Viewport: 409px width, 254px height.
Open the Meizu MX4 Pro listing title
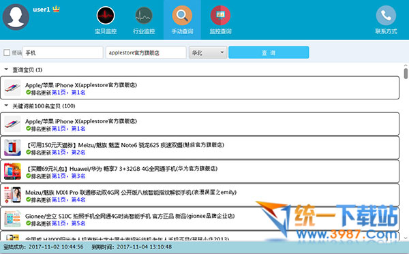[131, 192]
